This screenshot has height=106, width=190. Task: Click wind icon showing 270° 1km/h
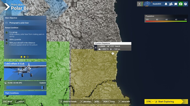point(108,46)
